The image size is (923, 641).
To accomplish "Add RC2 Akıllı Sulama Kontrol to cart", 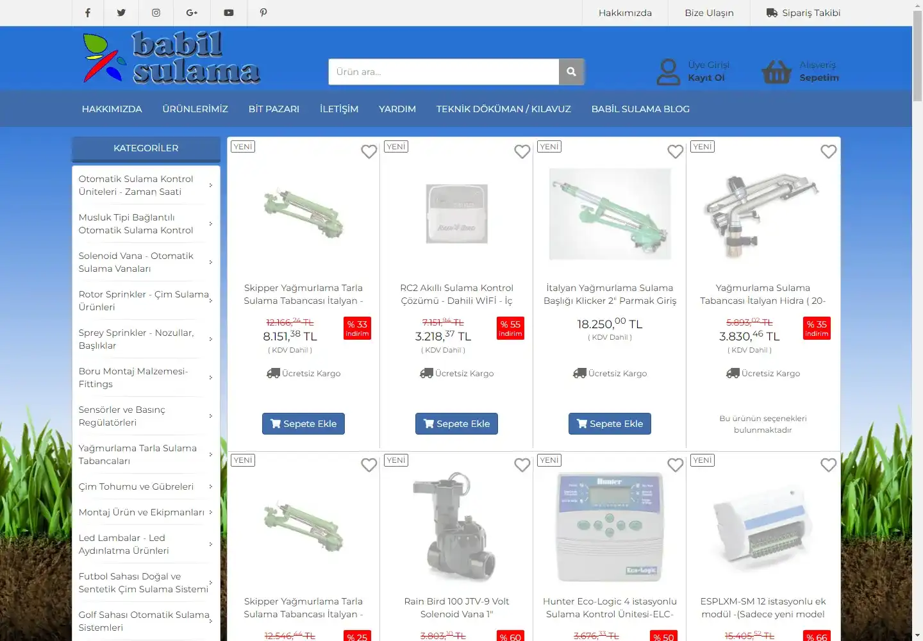I will pyautogui.click(x=456, y=424).
